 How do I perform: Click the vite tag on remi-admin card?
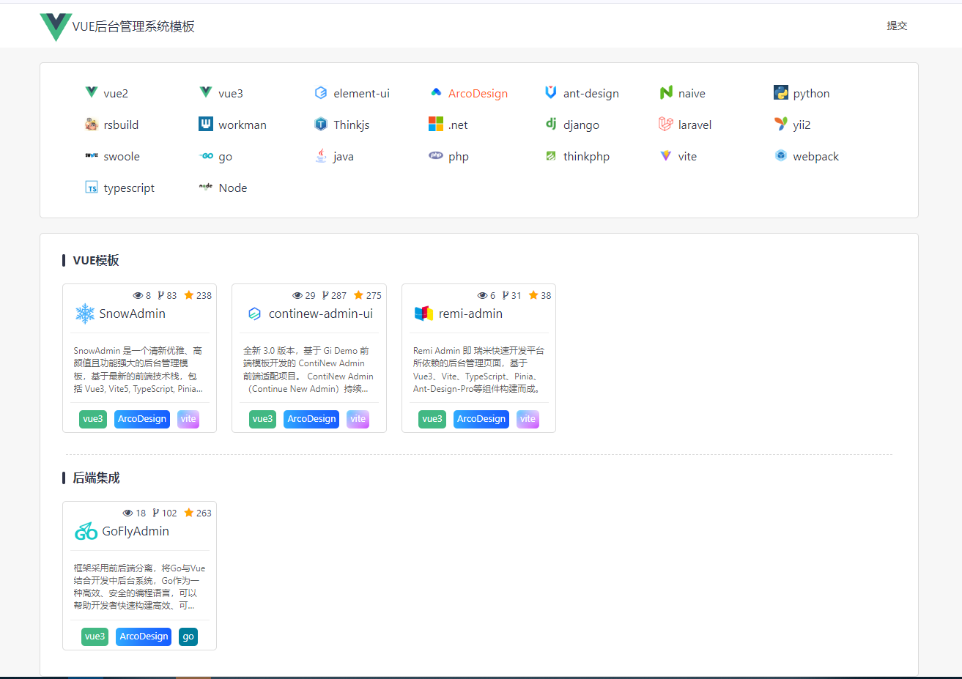pos(528,419)
